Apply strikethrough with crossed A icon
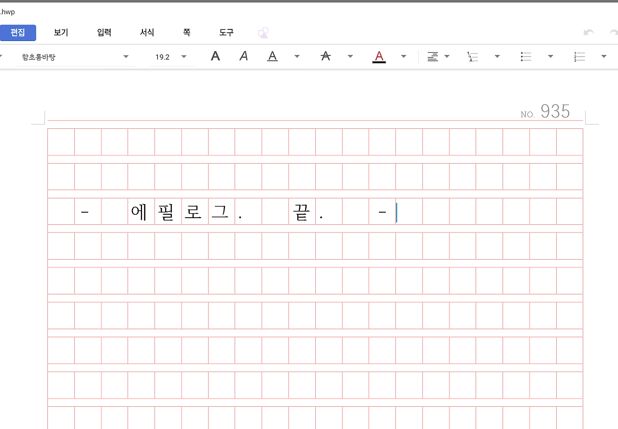Screen dimensions: 618x429 point(326,56)
